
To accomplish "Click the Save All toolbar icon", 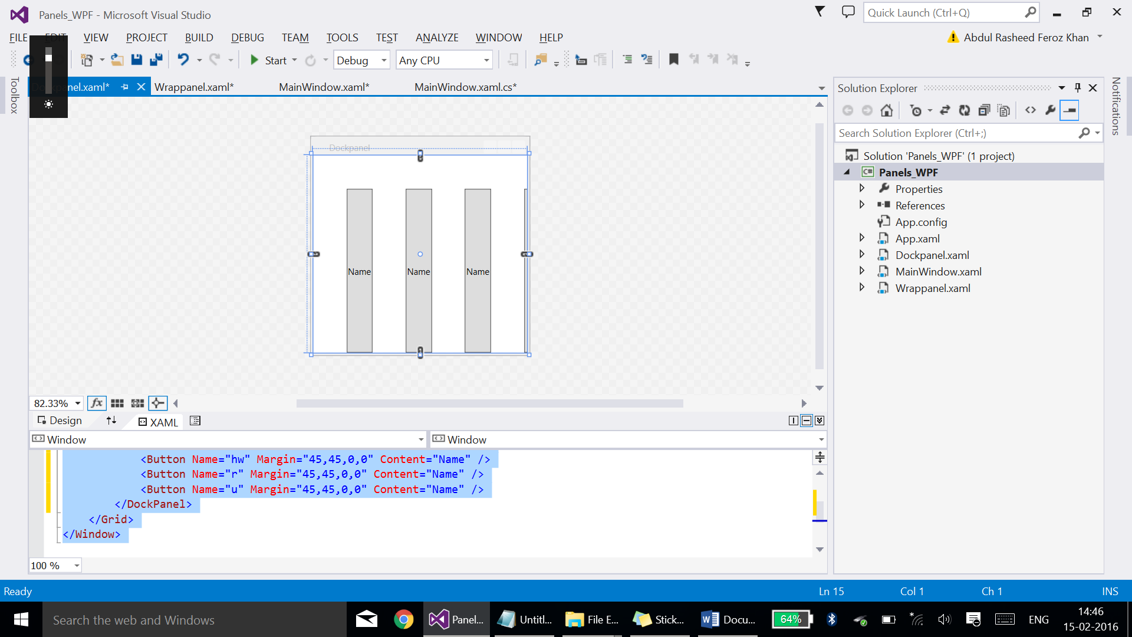I will [x=156, y=60].
